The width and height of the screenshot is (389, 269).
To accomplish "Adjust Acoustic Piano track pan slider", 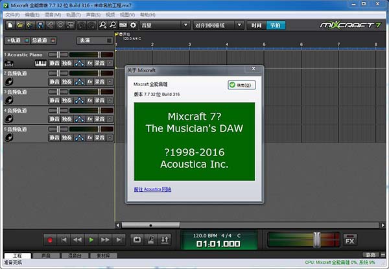I will (x=58, y=54).
